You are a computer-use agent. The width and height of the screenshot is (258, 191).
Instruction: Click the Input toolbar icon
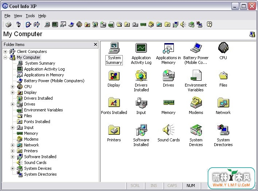coord(135,24)
